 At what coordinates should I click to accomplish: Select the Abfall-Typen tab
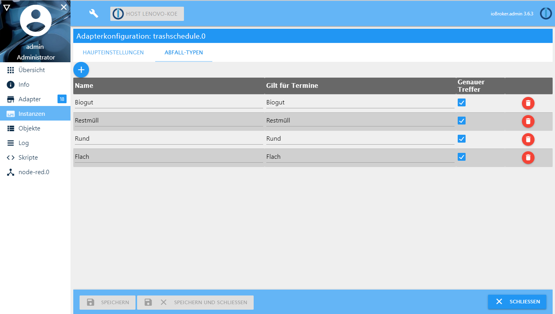(184, 52)
